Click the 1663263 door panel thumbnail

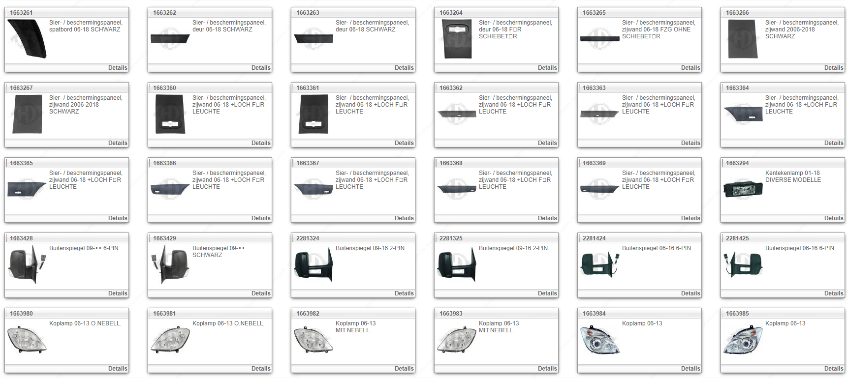[x=314, y=39]
